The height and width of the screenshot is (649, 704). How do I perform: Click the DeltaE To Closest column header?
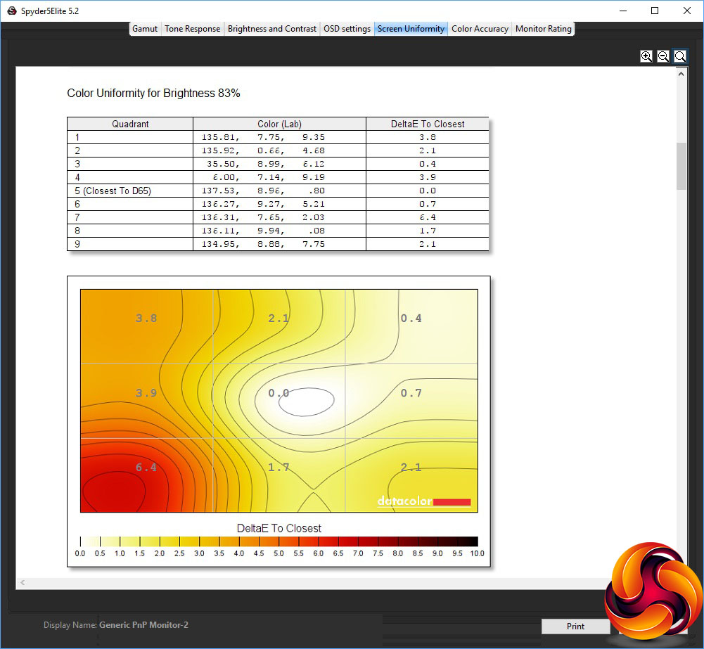pyautogui.click(x=428, y=124)
